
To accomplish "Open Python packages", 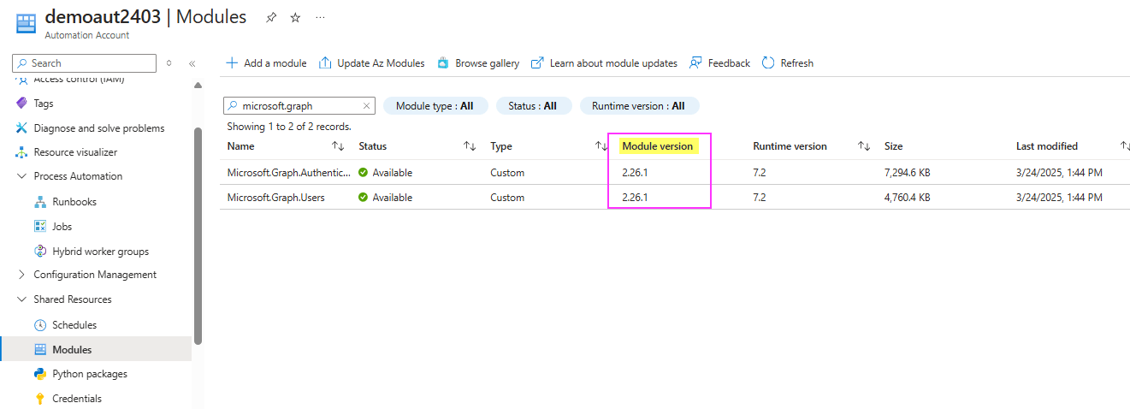I will click(90, 374).
